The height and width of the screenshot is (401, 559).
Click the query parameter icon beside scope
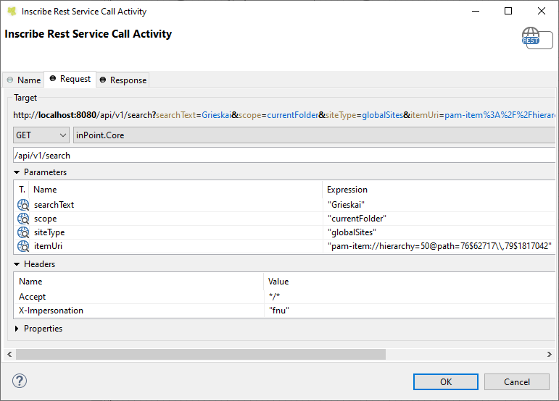(x=23, y=219)
